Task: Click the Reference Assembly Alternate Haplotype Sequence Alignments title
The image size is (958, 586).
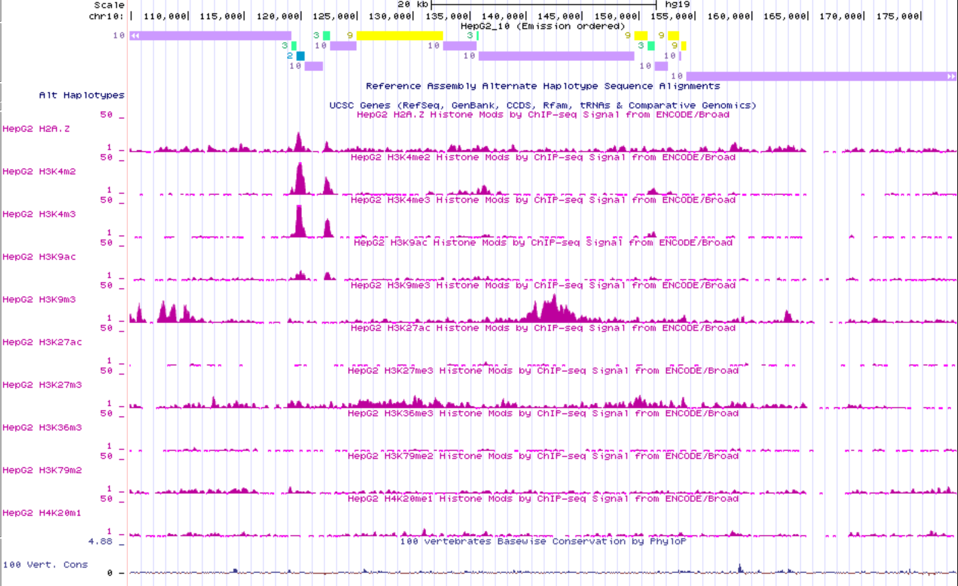Action: point(543,86)
